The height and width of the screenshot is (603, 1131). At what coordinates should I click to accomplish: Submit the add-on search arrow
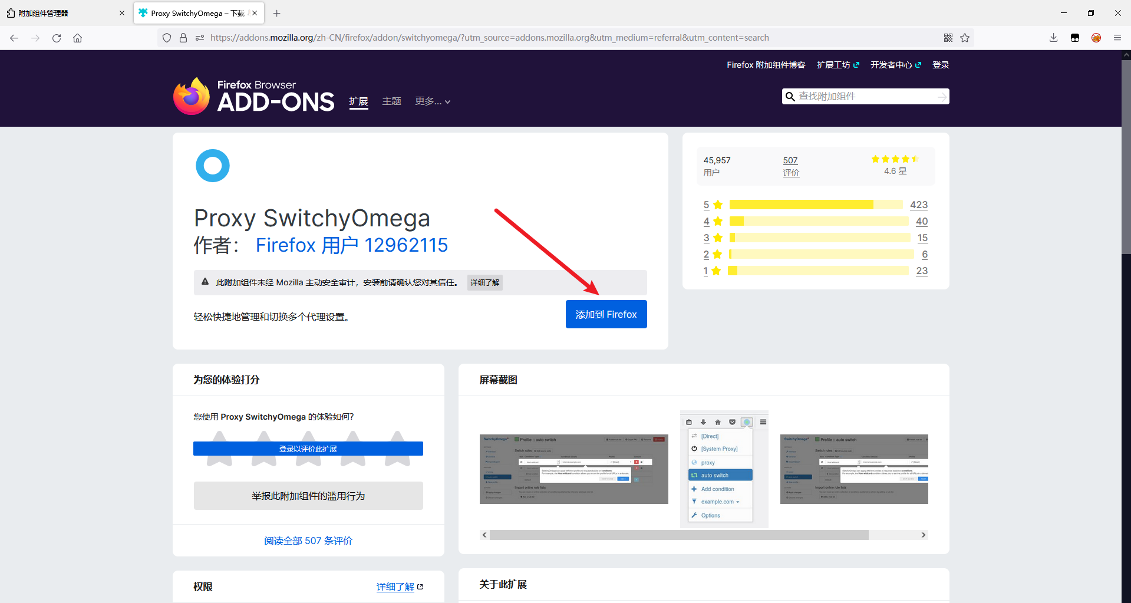(942, 97)
